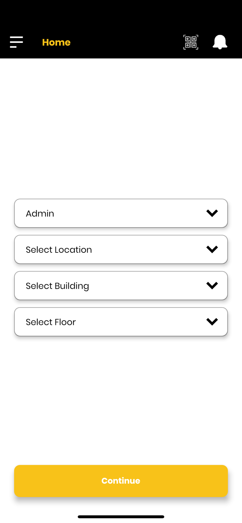The height and width of the screenshot is (523, 242).
Task: Expand the Select Location dropdown
Action: tap(121, 249)
